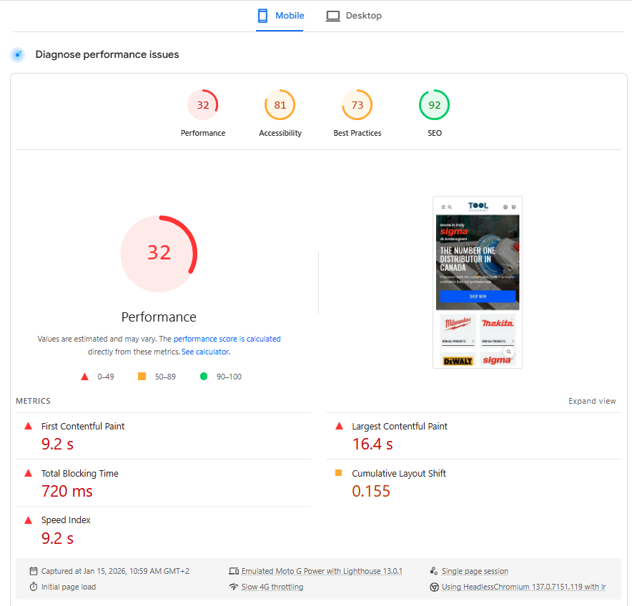Screen dimensions: 632x606
Task: Click the Largest Contentful Paint metric title
Action: click(400, 427)
